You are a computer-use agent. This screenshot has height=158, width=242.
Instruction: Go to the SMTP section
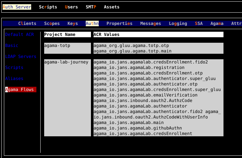91,7
